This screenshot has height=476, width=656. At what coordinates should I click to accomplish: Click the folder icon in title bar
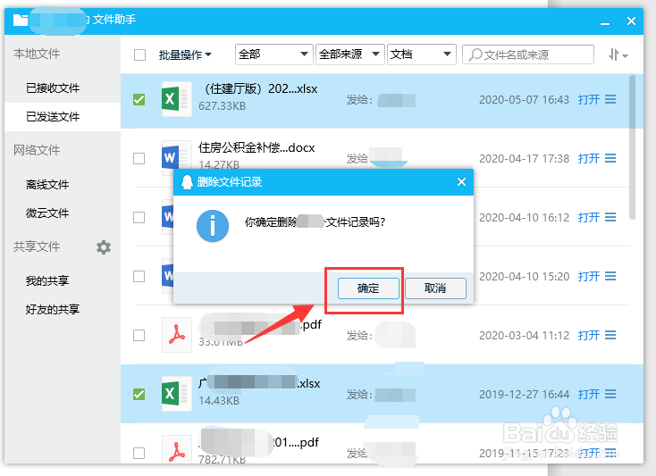(x=20, y=20)
